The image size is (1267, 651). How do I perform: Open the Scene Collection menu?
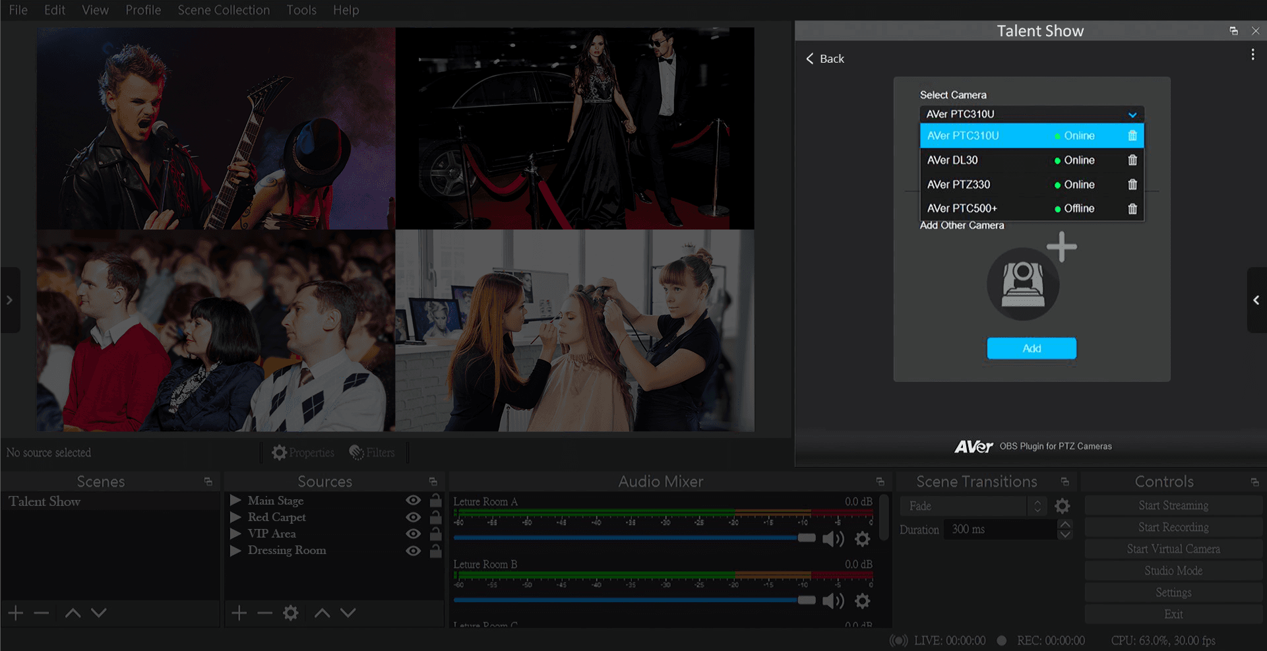[x=224, y=10]
